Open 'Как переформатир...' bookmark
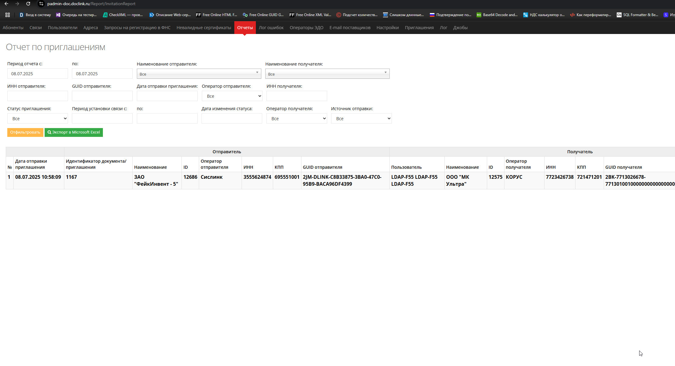The height and width of the screenshot is (366, 675). 591,15
